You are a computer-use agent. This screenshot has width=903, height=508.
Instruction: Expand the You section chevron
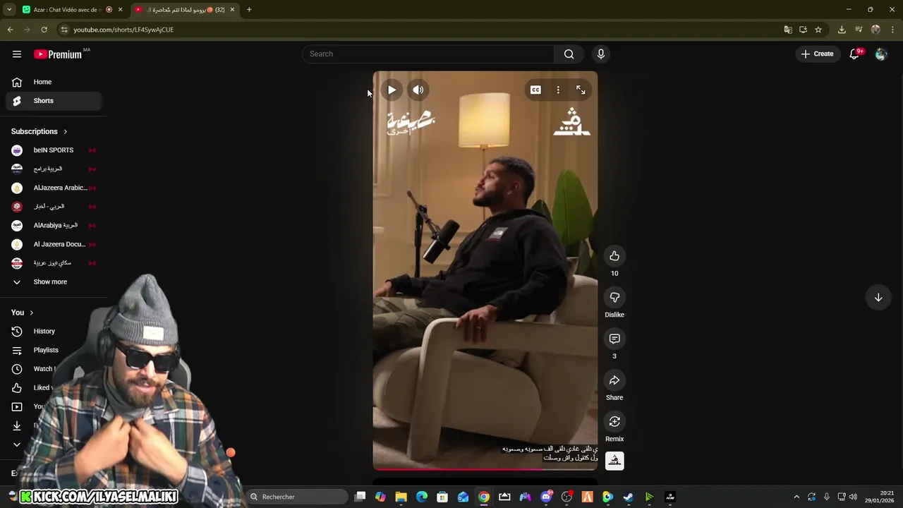click(x=31, y=313)
